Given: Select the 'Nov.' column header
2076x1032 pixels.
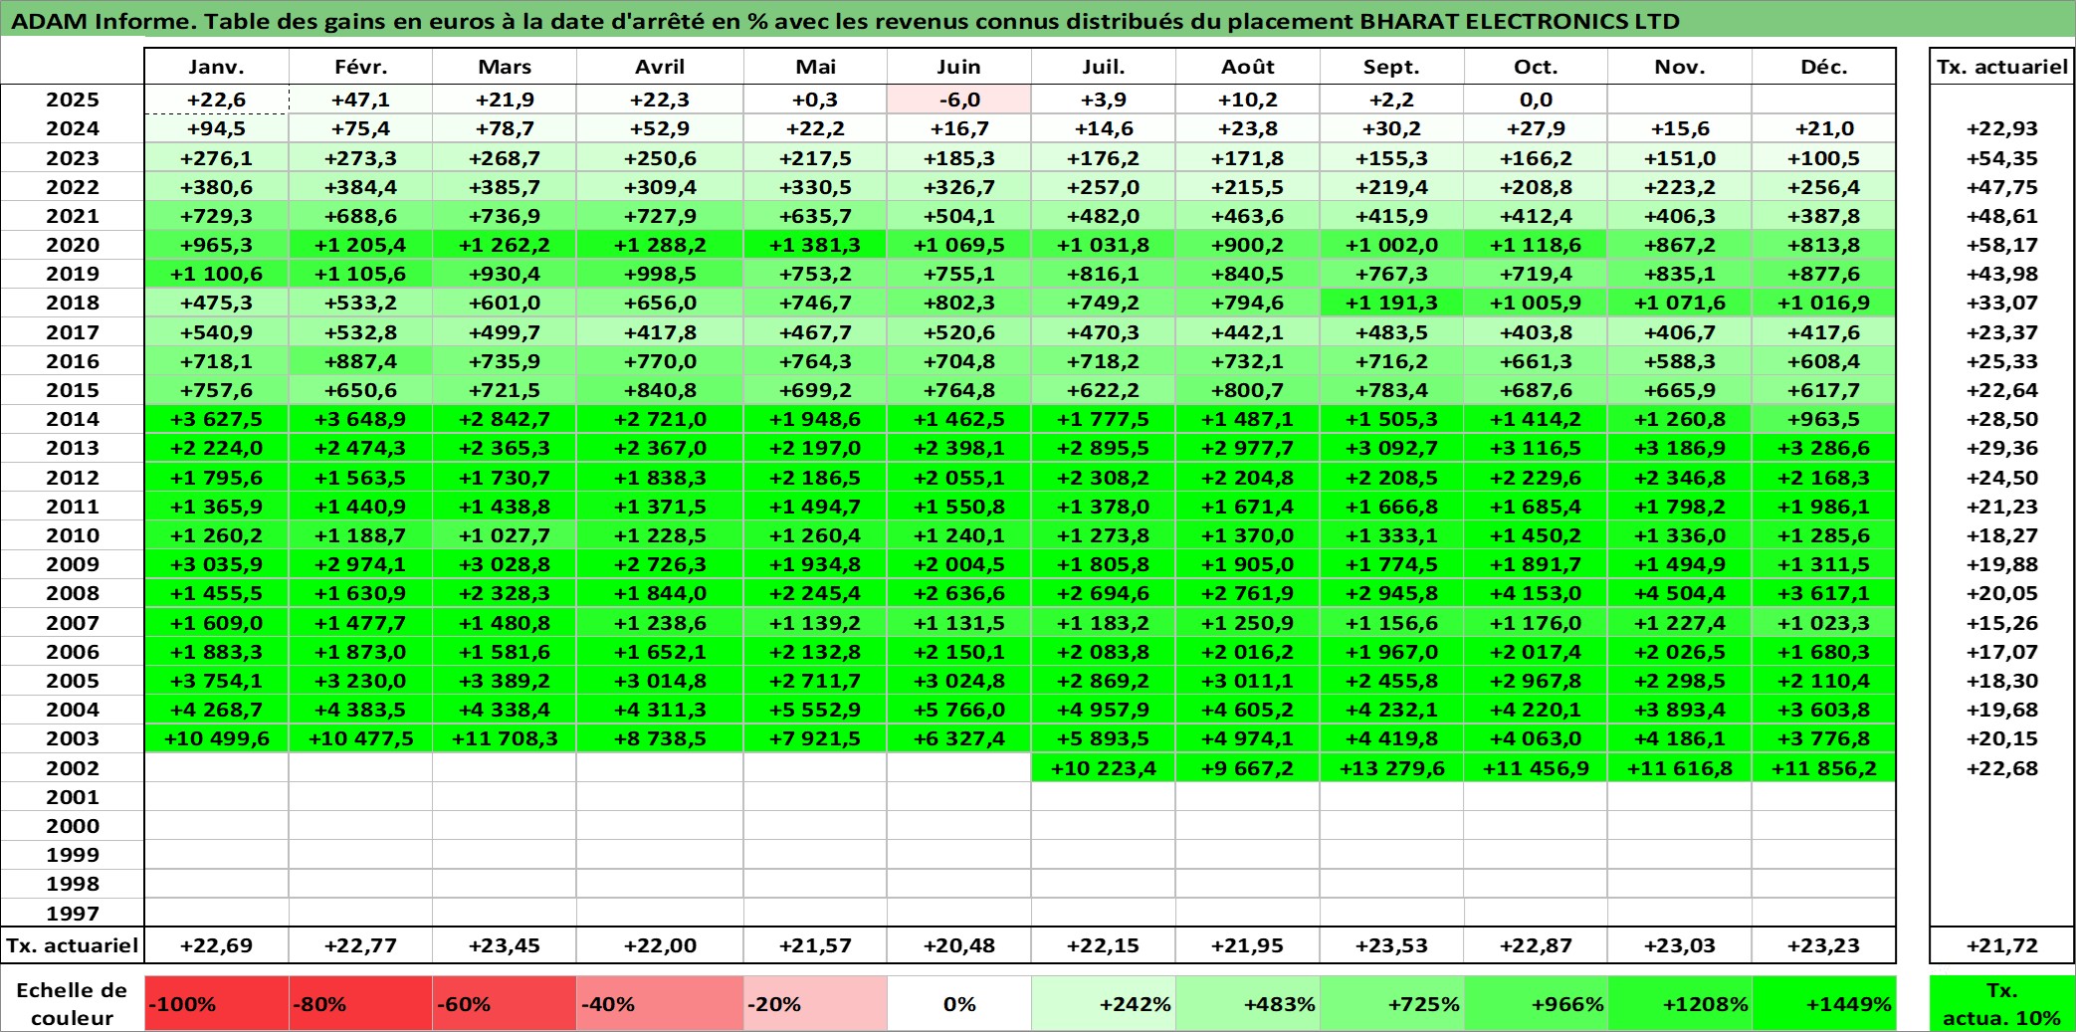Looking at the screenshot, I should click(x=1680, y=67).
